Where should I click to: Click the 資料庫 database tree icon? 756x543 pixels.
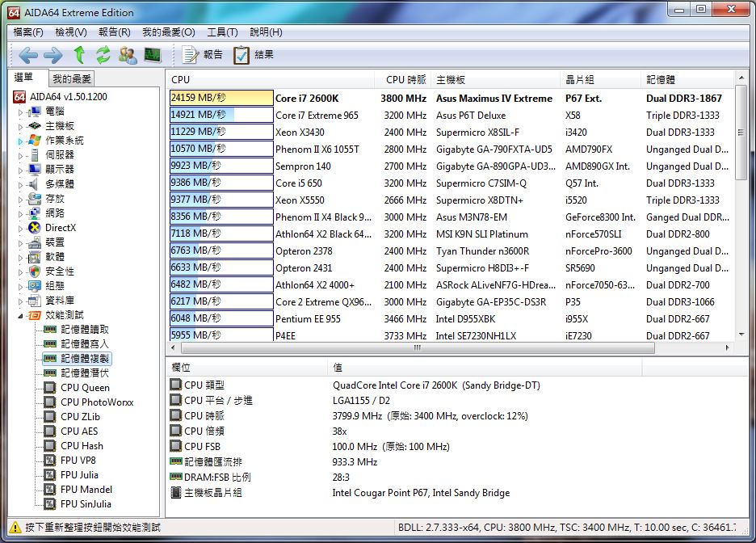(34, 301)
